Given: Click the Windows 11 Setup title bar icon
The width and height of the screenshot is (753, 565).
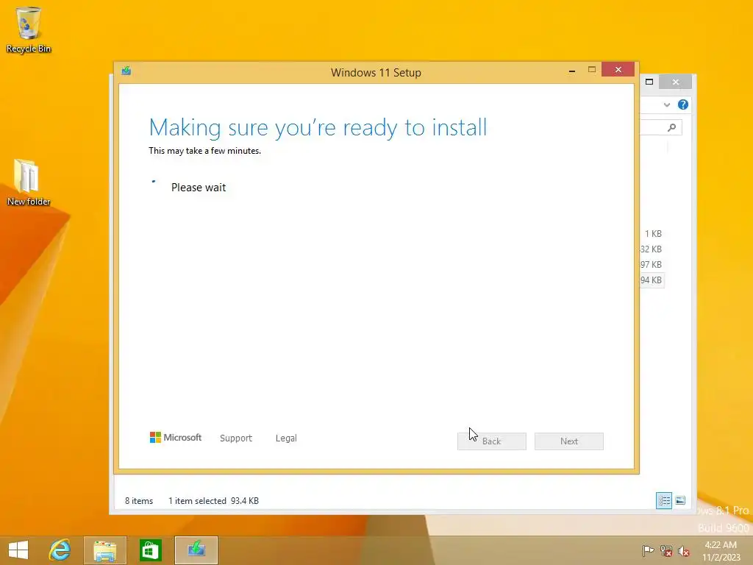Looking at the screenshot, I should (126, 71).
